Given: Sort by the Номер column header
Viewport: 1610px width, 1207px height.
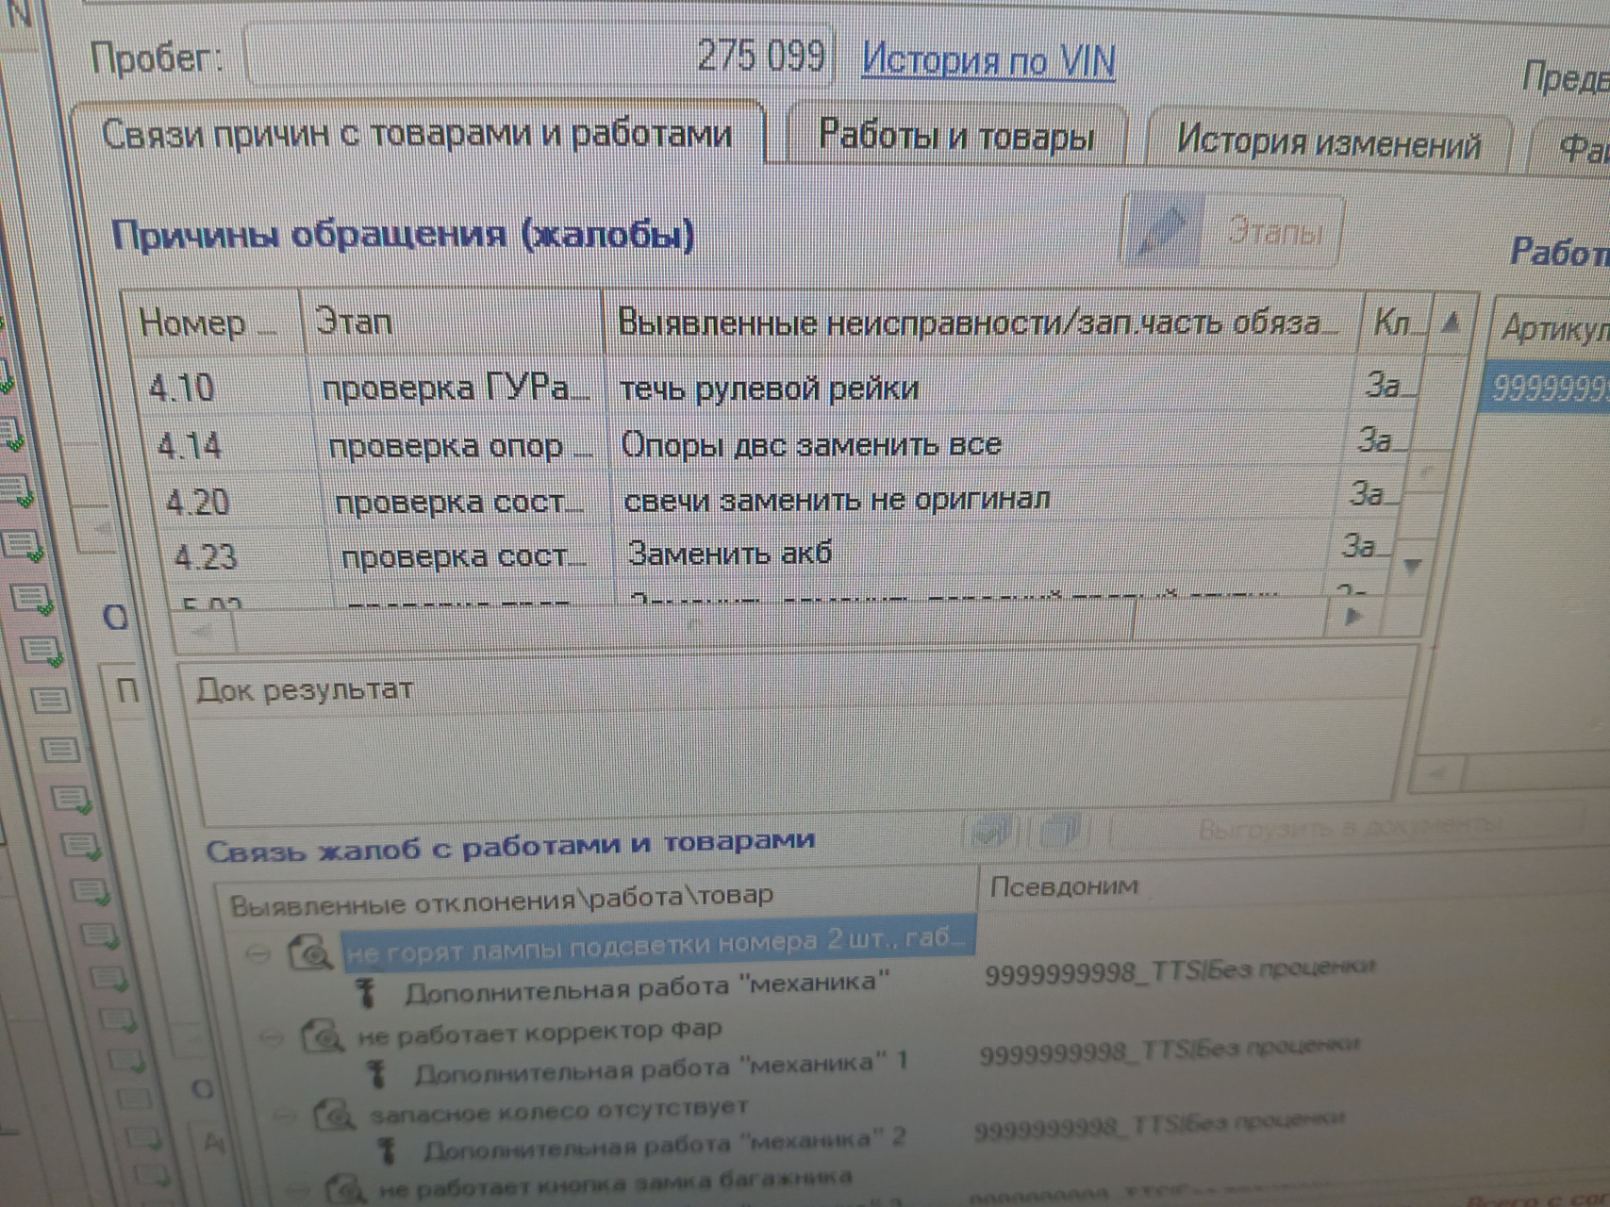Looking at the screenshot, I should pyautogui.click(x=210, y=323).
